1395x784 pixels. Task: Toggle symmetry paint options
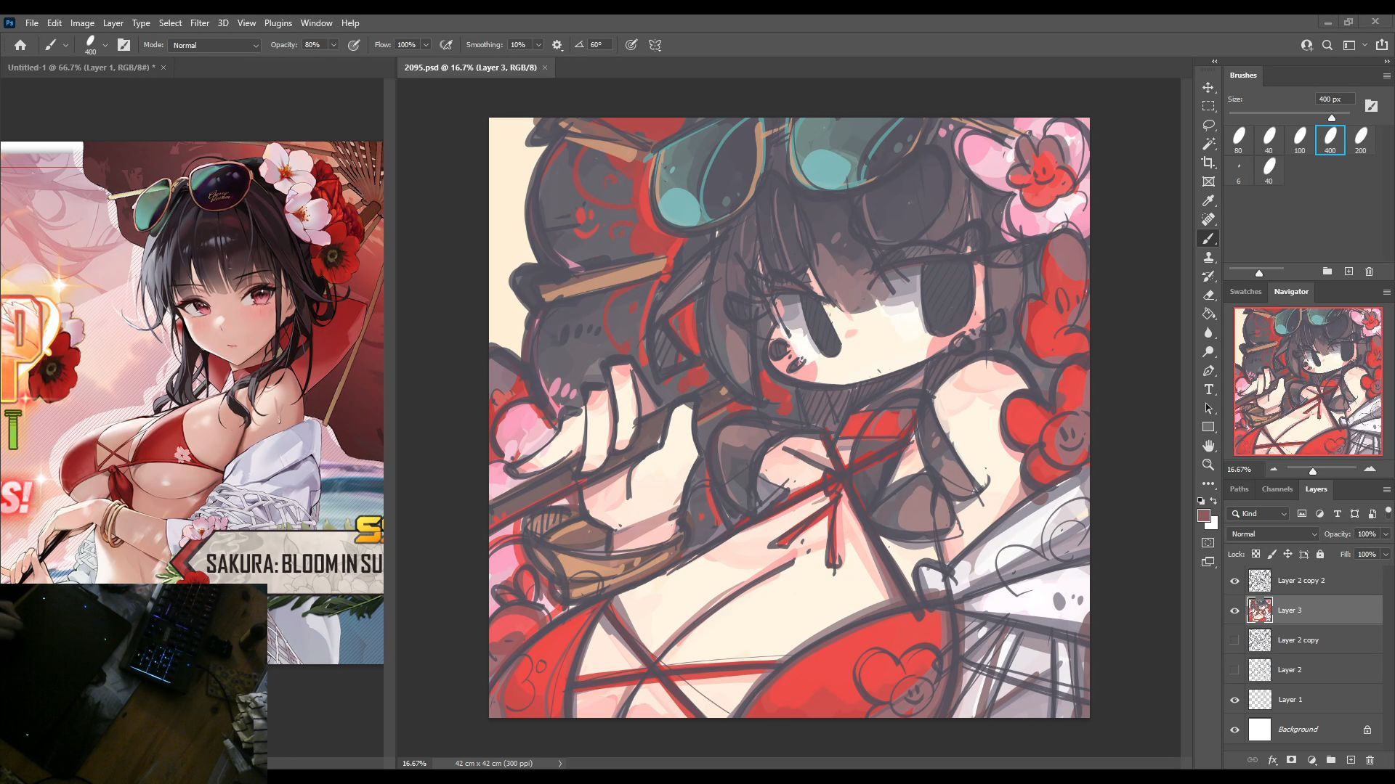click(x=655, y=45)
